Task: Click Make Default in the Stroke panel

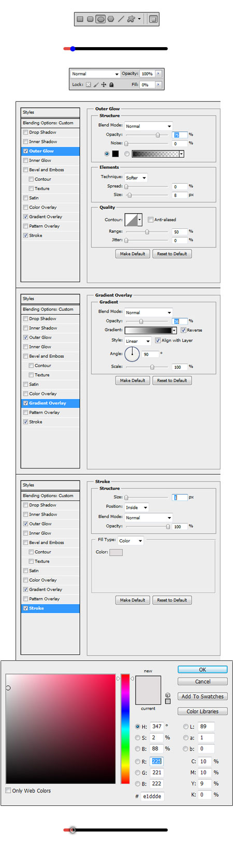Action: [x=133, y=600]
